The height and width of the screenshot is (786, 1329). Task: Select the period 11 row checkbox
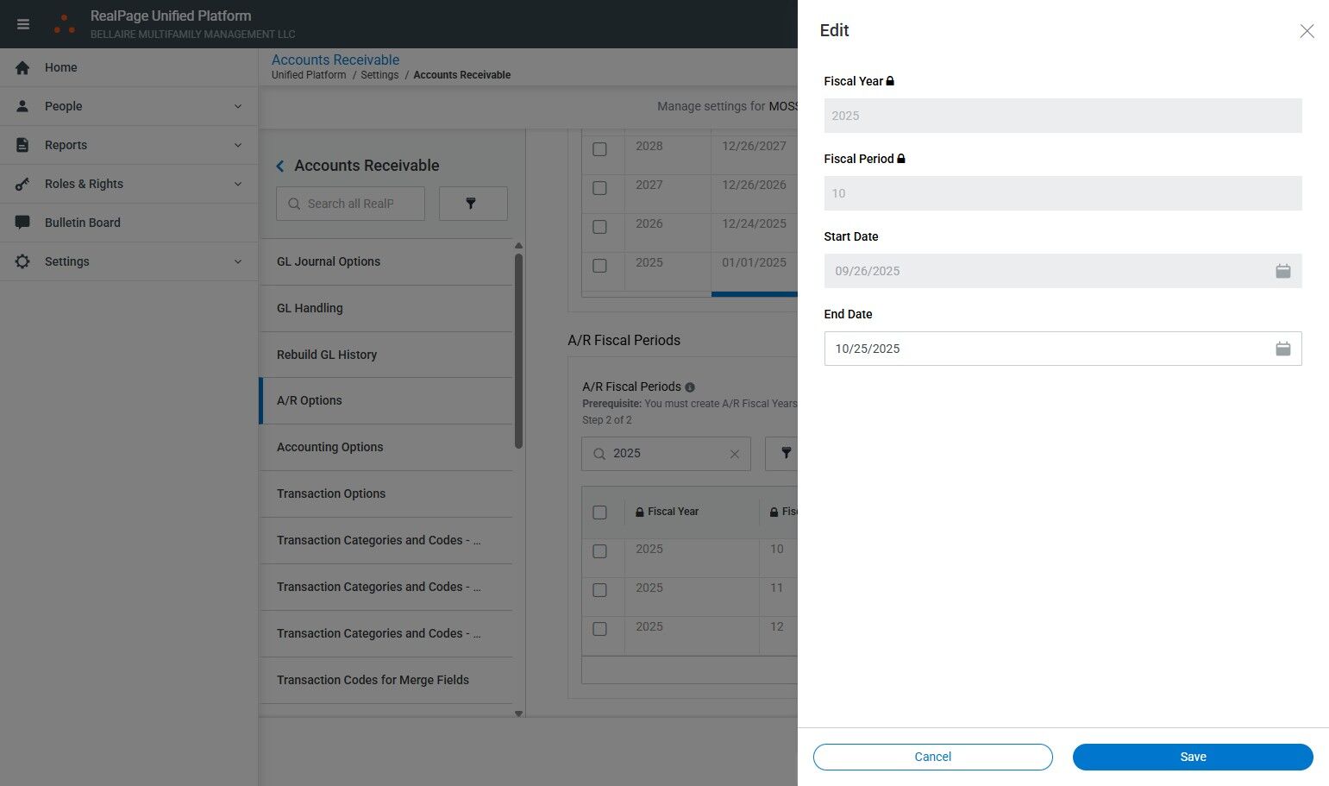600,590
